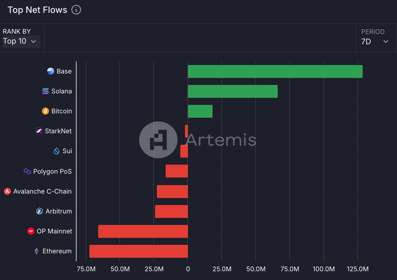Select the red Arbitrum outflow bar
397x280 pixels.
point(172,211)
